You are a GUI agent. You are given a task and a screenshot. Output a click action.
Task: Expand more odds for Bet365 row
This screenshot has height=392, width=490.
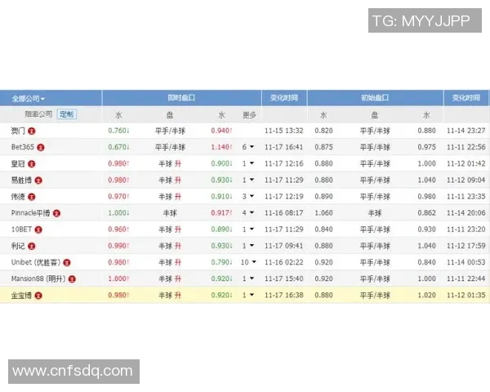click(248, 147)
